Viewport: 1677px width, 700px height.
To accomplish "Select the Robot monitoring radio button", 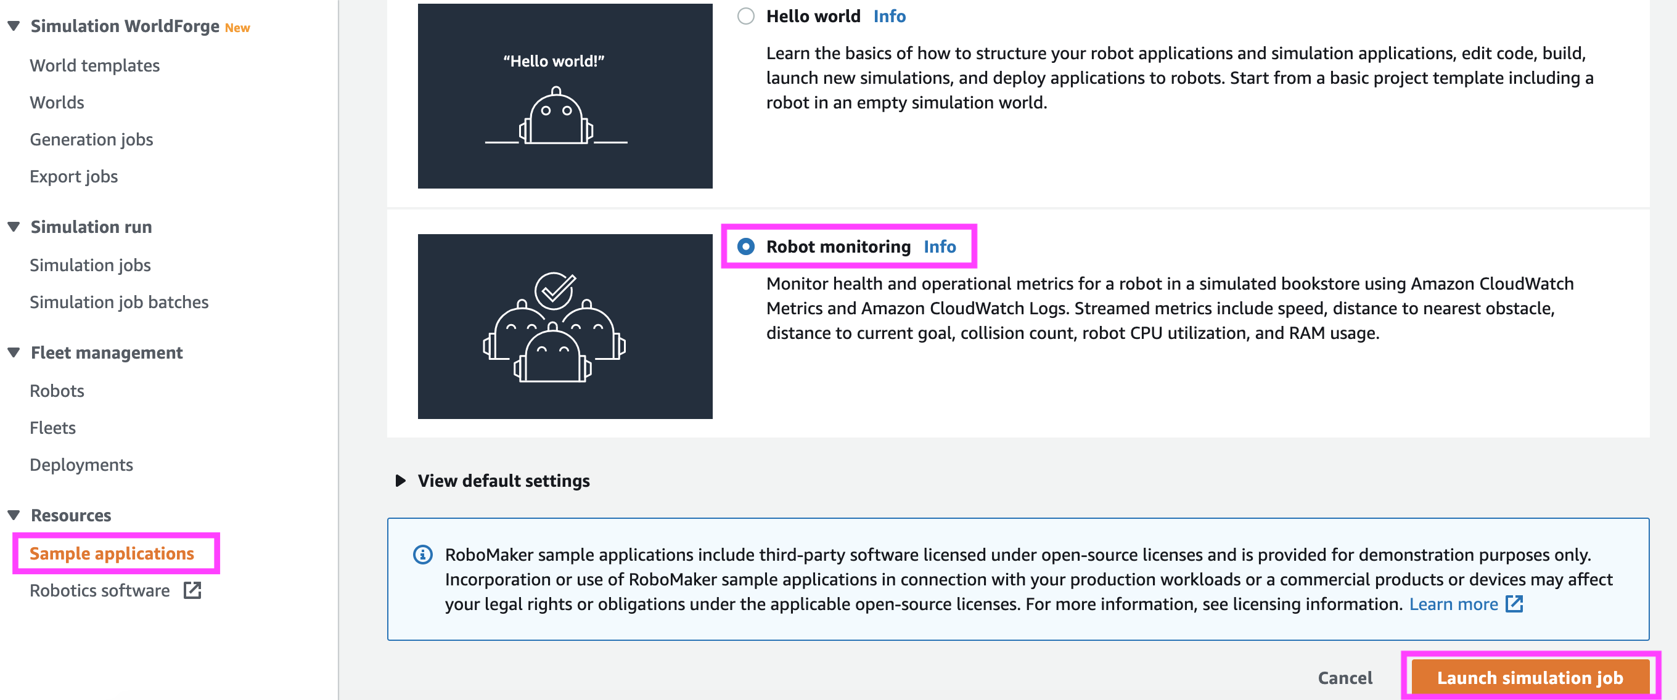I will 745,246.
